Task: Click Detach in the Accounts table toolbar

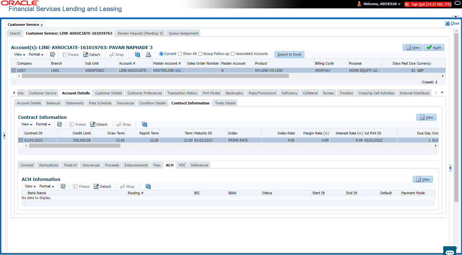Action: coord(92,55)
